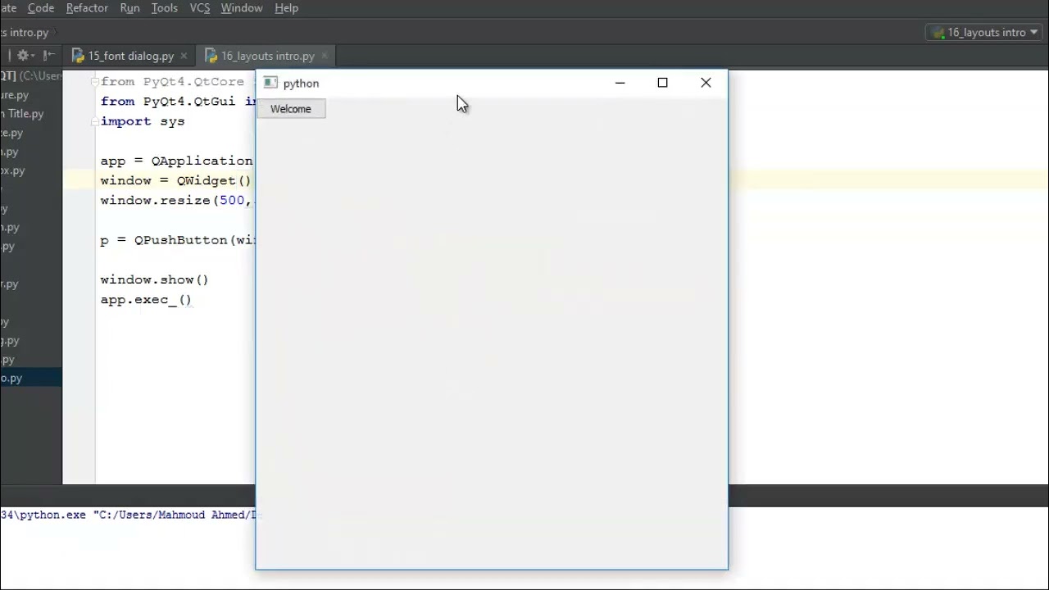Open the Tools menu

[x=165, y=8]
